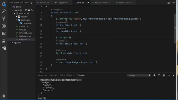Click '4 references' CodeLens above name property
The height and width of the screenshot is (100, 178).
(x=62, y=22)
